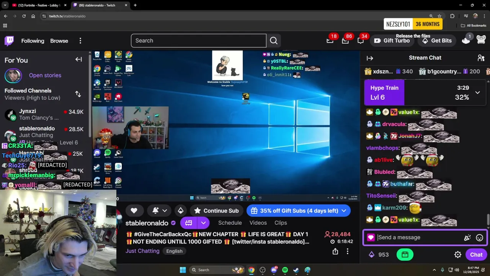The width and height of the screenshot is (490, 276).
Task: Focus the Send a message box
Action: pos(419,238)
